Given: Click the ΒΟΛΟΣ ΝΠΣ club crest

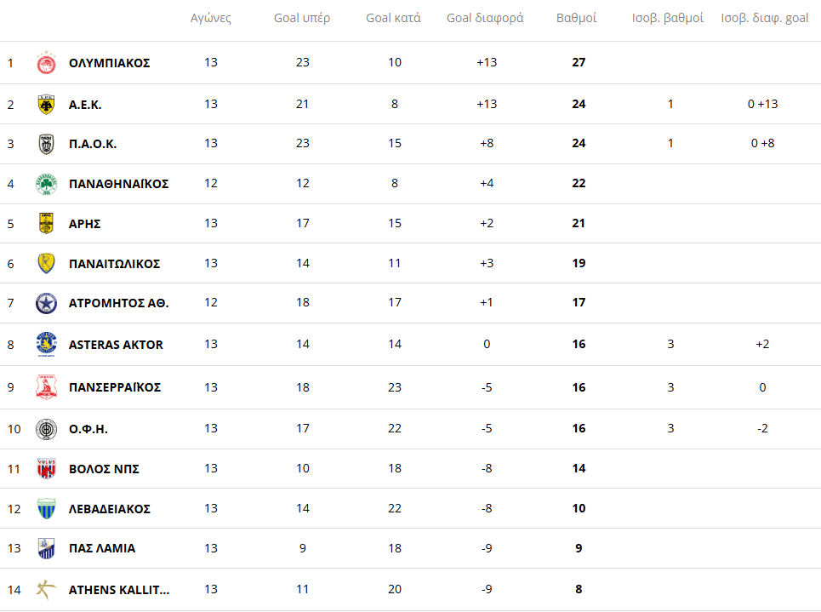Looking at the screenshot, I should [46, 469].
